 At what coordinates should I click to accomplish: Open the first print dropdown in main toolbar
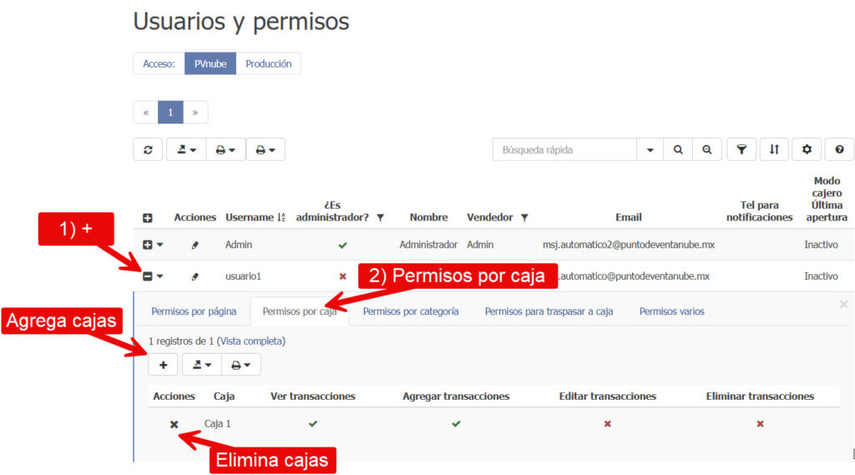click(x=225, y=149)
